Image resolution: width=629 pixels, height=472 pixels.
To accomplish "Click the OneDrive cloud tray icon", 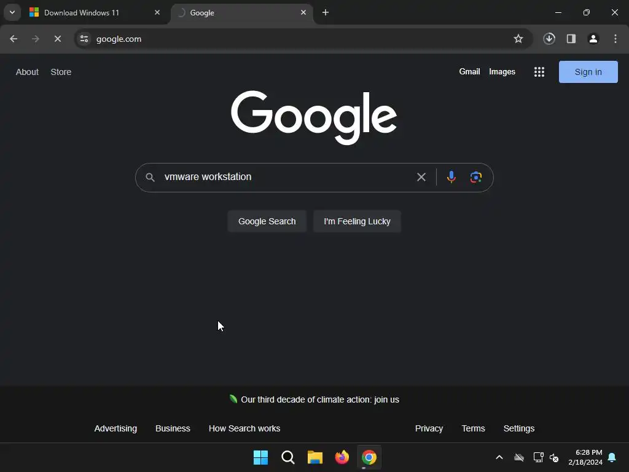I will (519, 457).
